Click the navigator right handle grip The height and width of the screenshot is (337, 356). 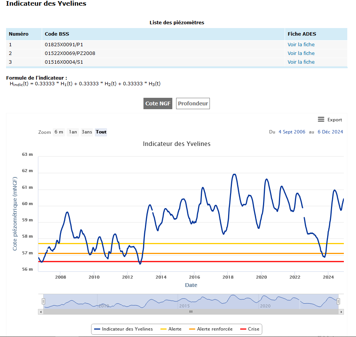[x=338, y=301]
